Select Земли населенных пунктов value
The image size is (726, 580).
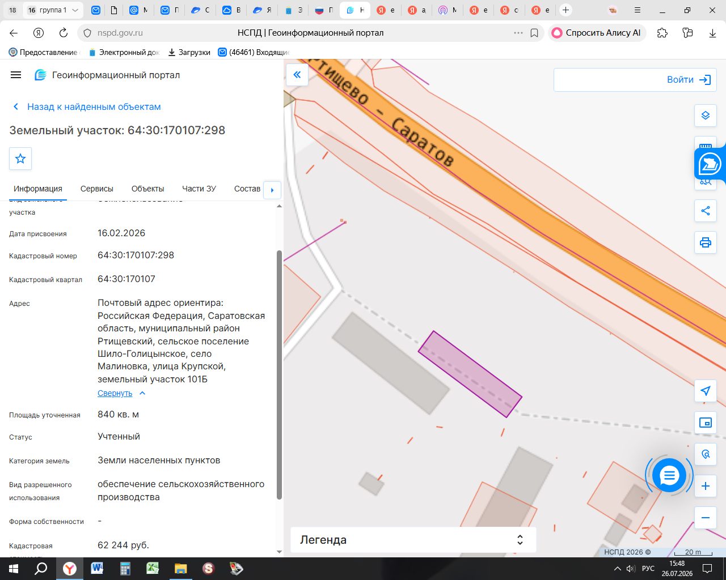coord(159,460)
